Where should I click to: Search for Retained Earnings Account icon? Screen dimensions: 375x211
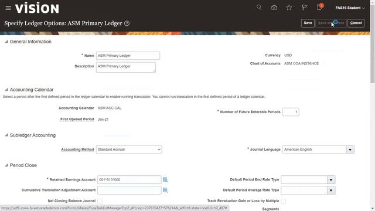165,180
